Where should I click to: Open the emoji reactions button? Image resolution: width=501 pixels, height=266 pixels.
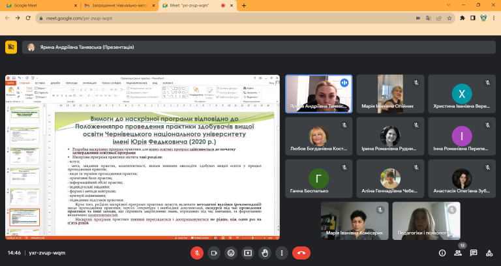(231, 253)
